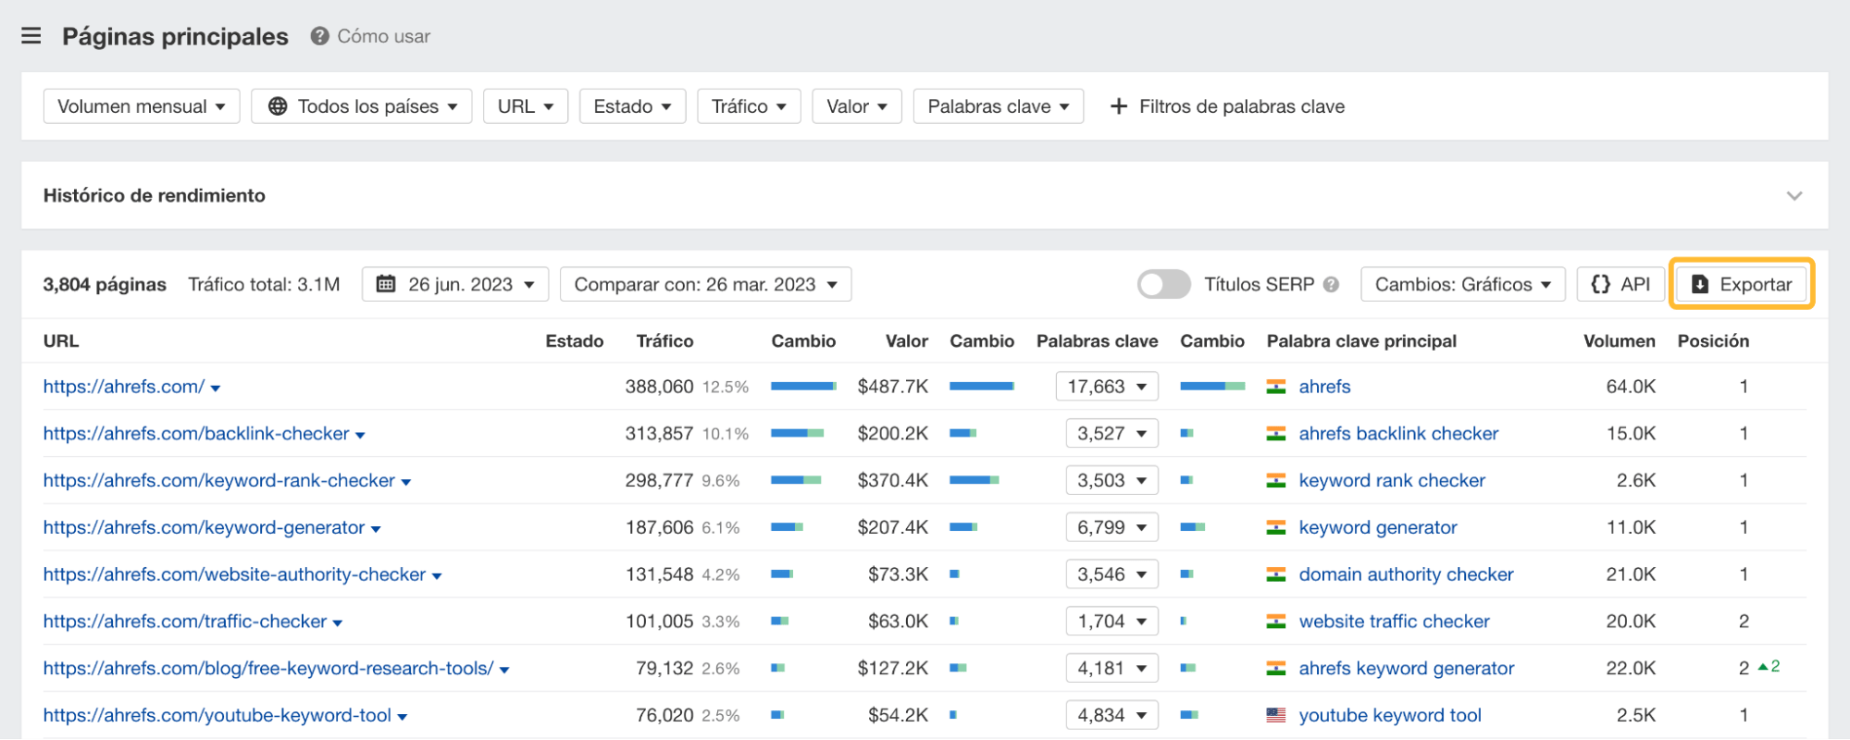Viewport: 1850px width, 740px height.
Task: Open the keyword-generator URL link
Action: pyautogui.click(x=205, y=528)
